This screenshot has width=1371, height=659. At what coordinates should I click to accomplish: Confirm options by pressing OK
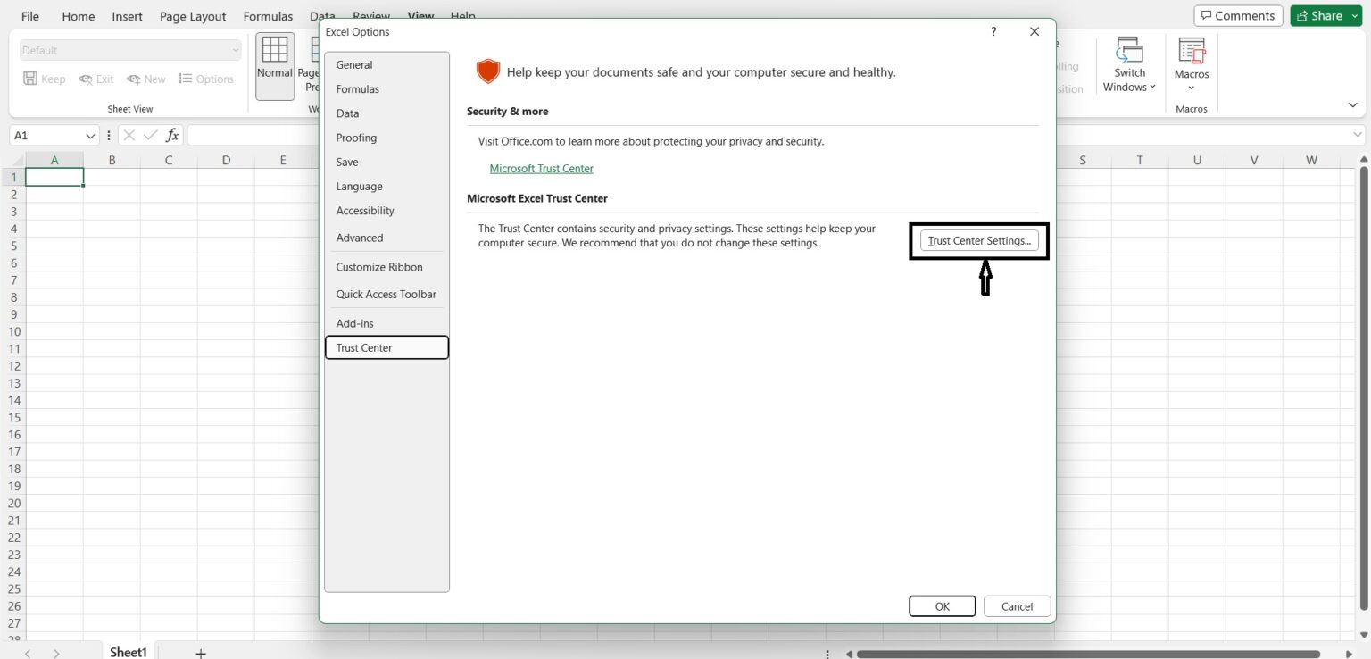[x=942, y=606]
